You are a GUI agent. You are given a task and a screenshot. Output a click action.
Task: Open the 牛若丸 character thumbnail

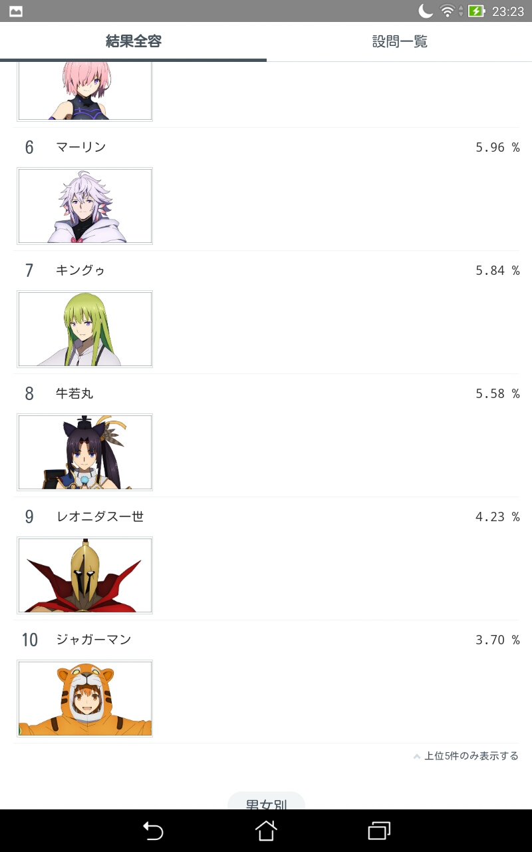pos(84,452)
